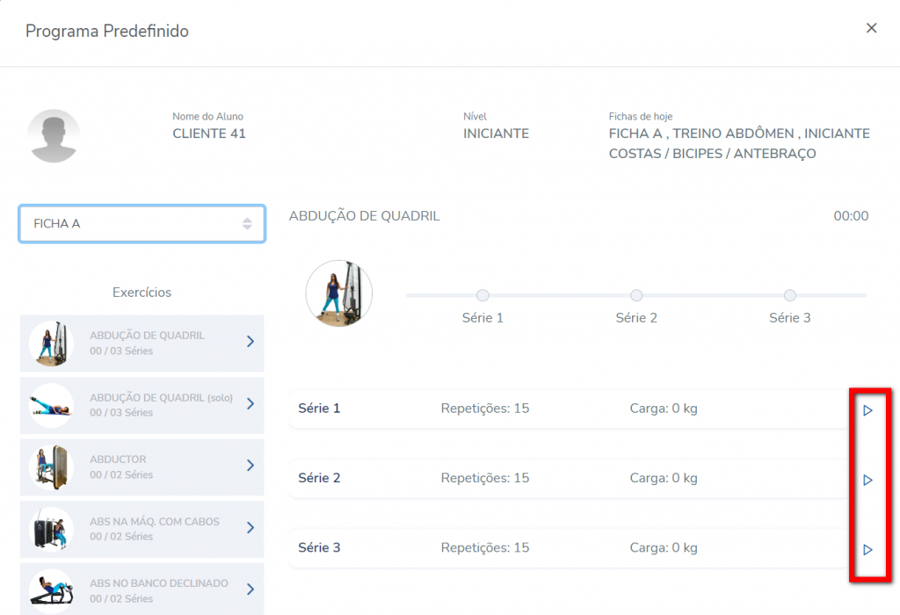Select the Série 1 progress marker
Viewport: 900px width, 615px height.
click(x=483, y=296)
